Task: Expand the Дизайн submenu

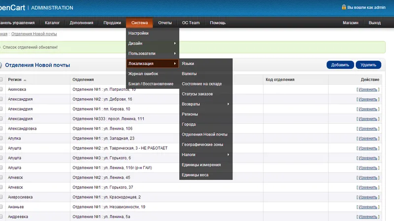Action: [152, 43]
